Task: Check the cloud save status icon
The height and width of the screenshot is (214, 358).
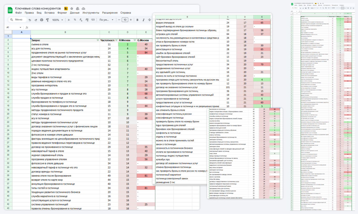Action: point(83,9)
